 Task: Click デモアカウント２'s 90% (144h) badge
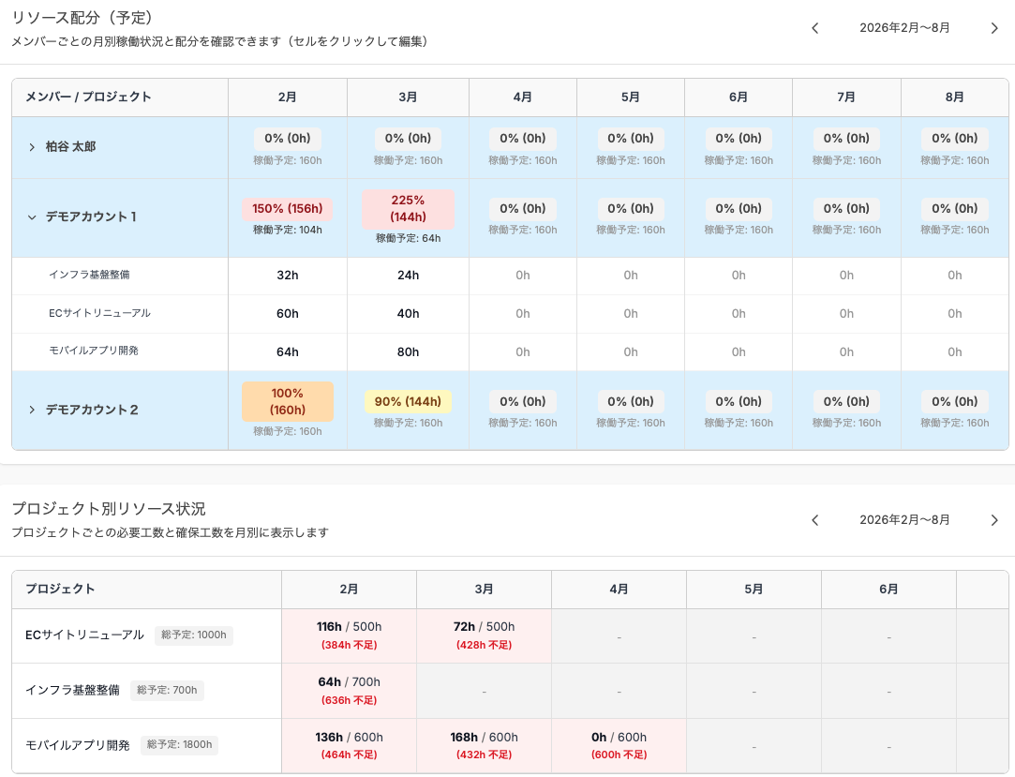coord(408,402)
